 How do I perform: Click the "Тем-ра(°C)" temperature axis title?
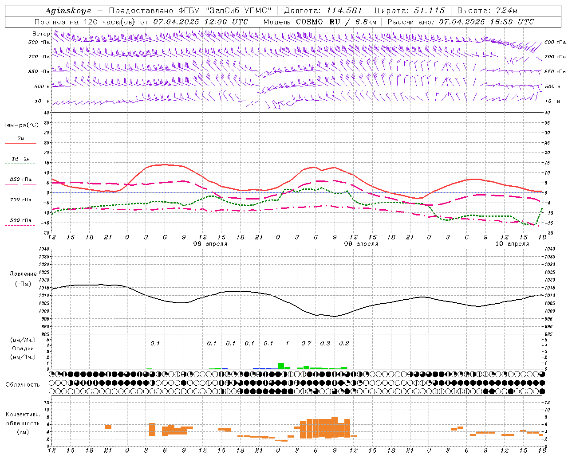pos(21,125)
